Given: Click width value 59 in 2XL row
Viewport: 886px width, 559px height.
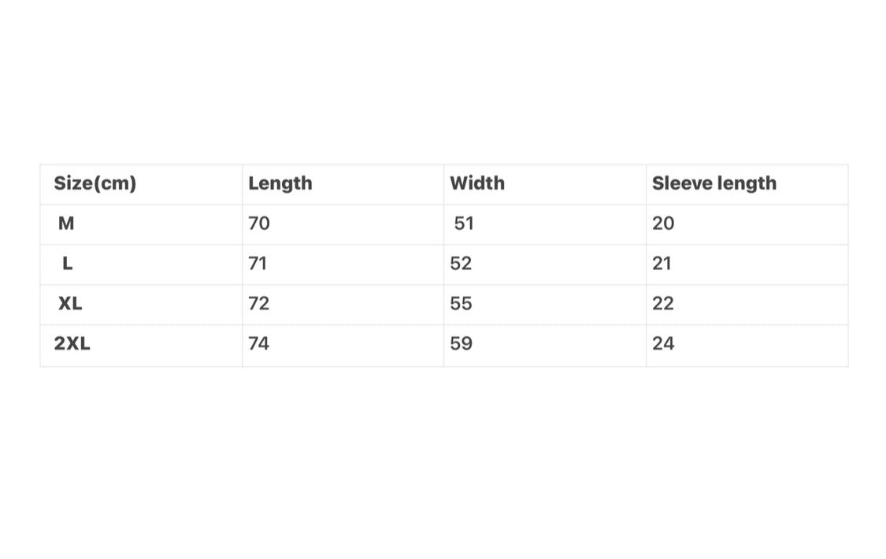Looking at the screenshot, I should click(461, 343).
